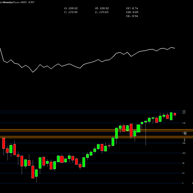Screen dimensions: 193x193
Task: Click the high price value H: 120.92
Action: coord(102,8)
